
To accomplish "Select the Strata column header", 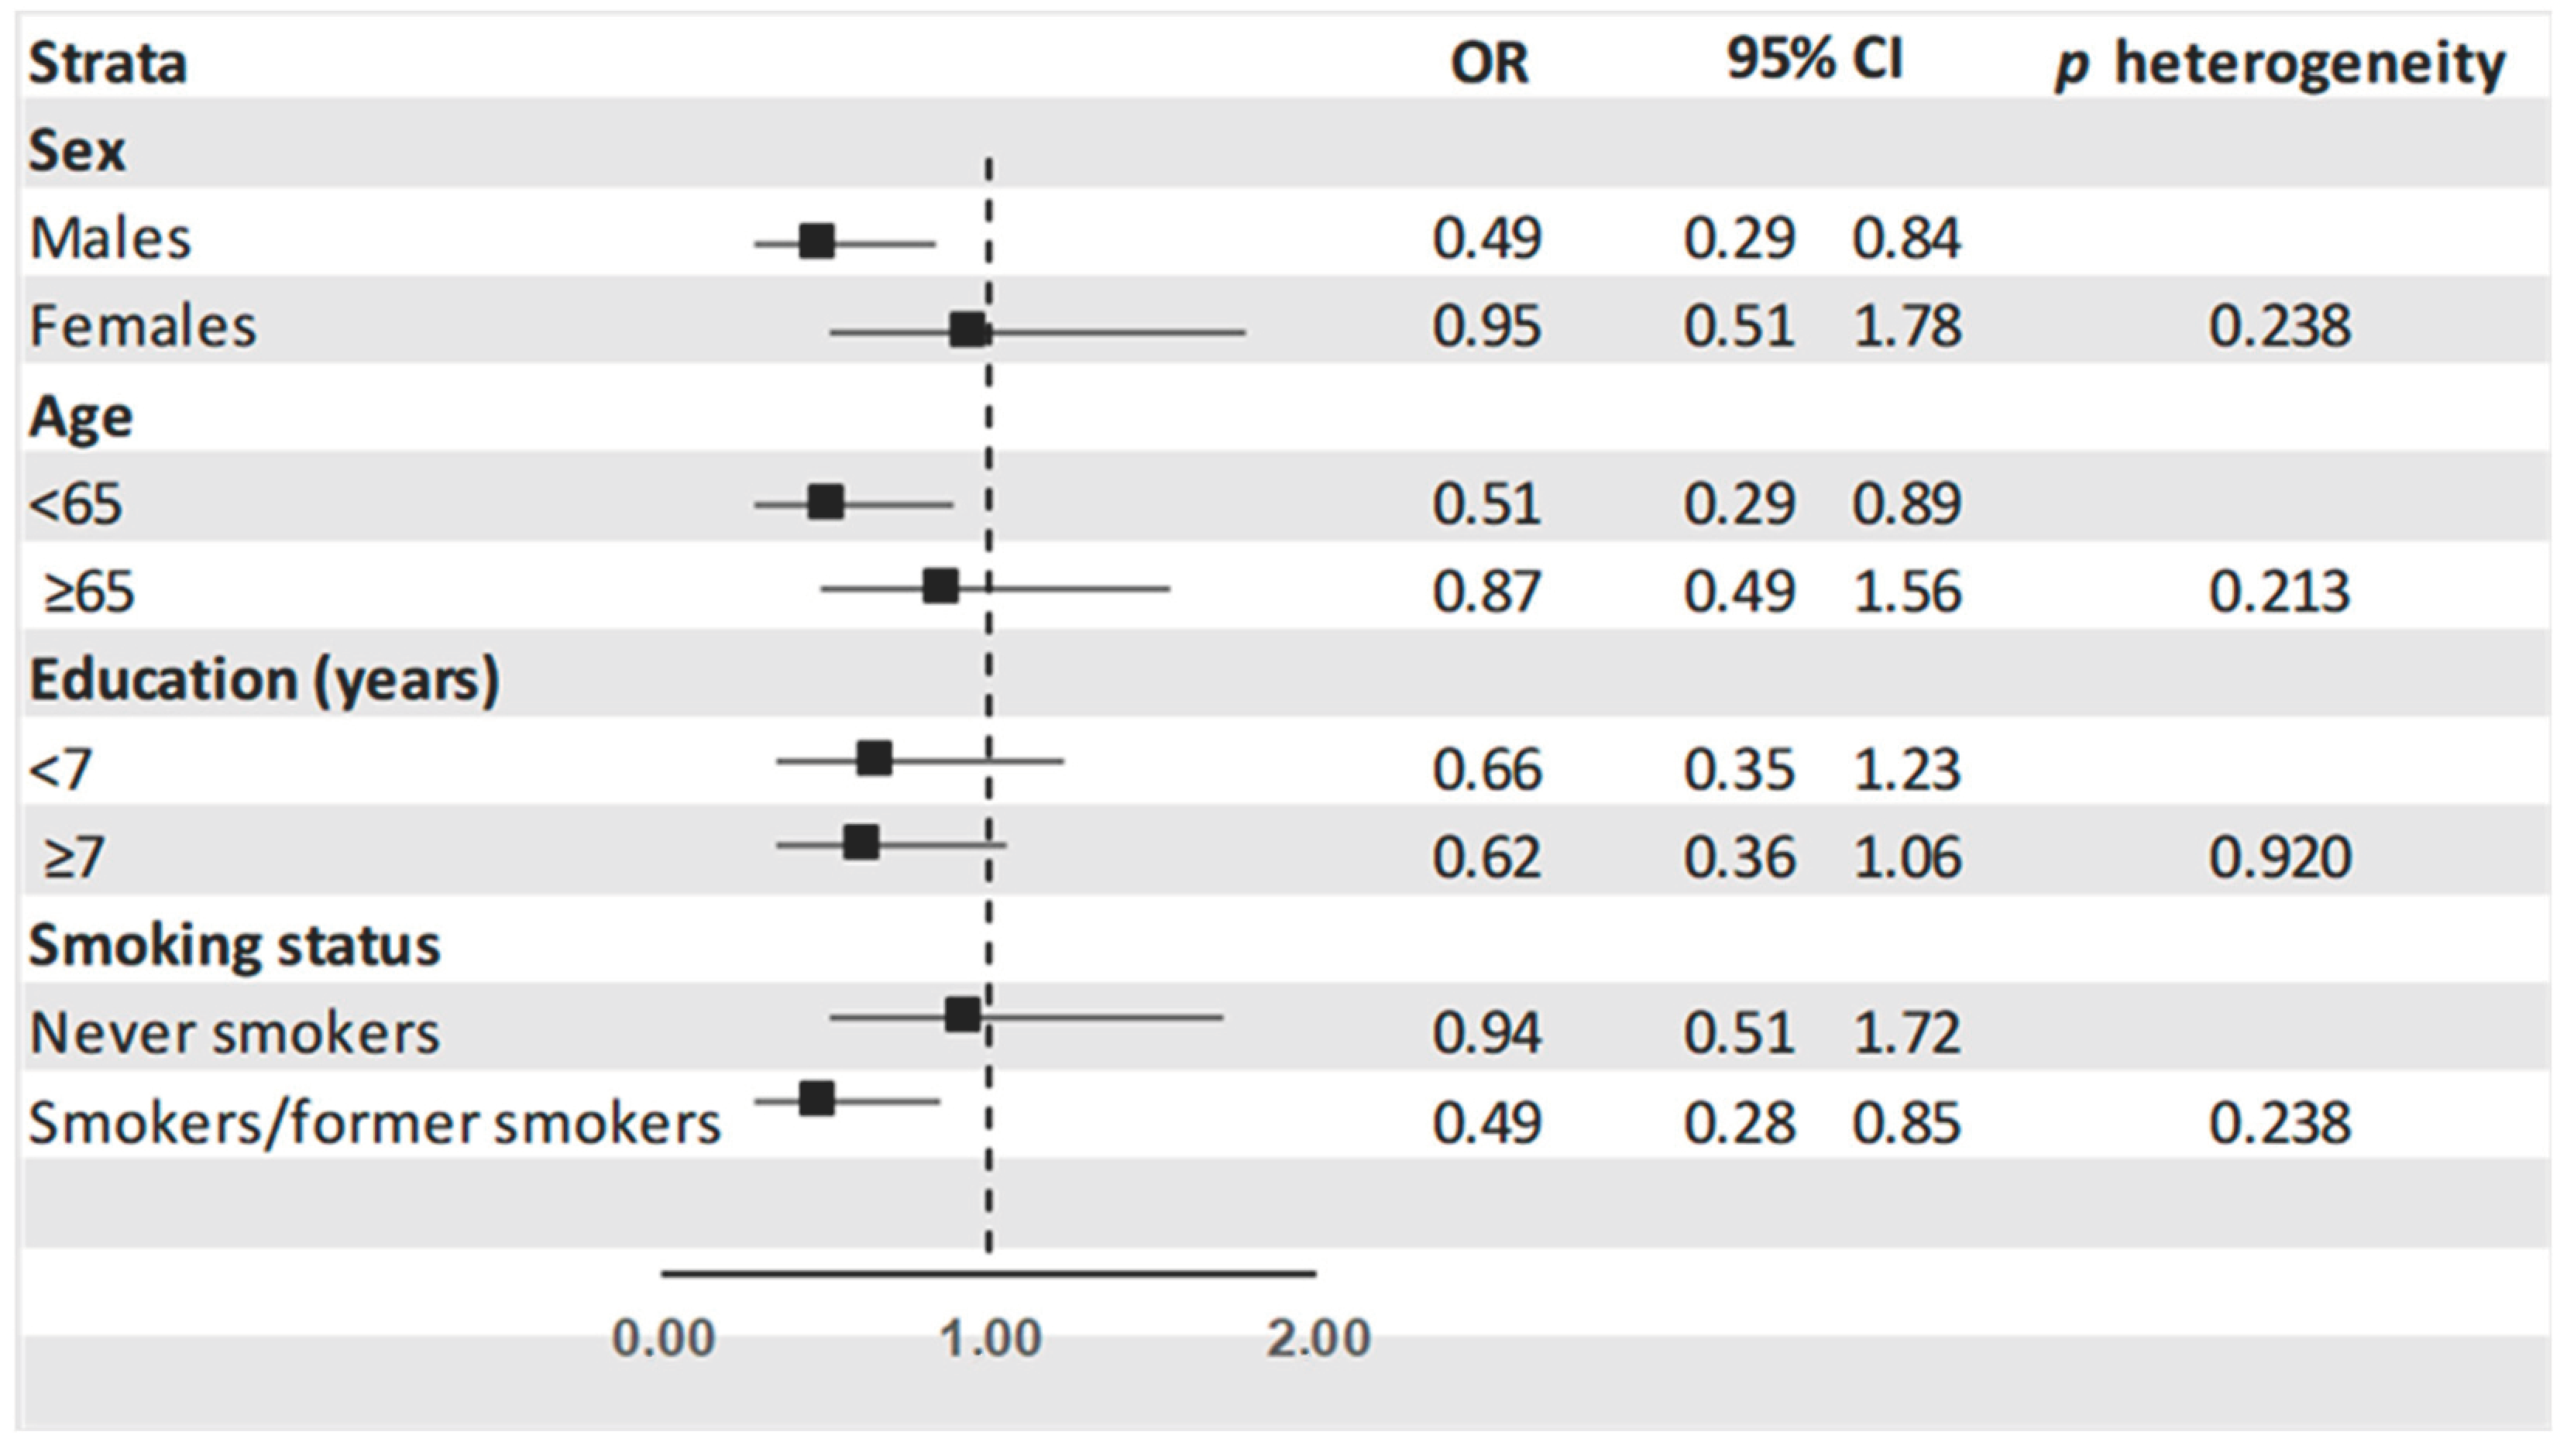I will point(108,64).
